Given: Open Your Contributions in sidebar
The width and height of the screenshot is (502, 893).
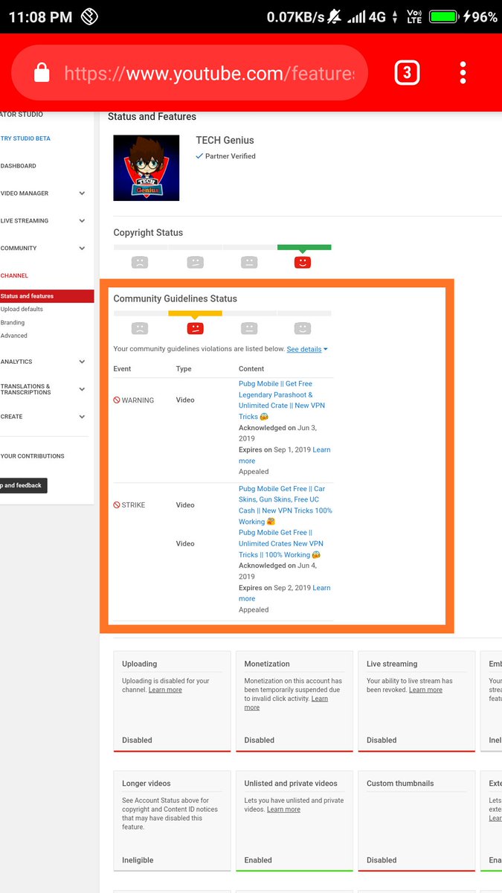Looking at the screenshot, I should tap(32, 456).
